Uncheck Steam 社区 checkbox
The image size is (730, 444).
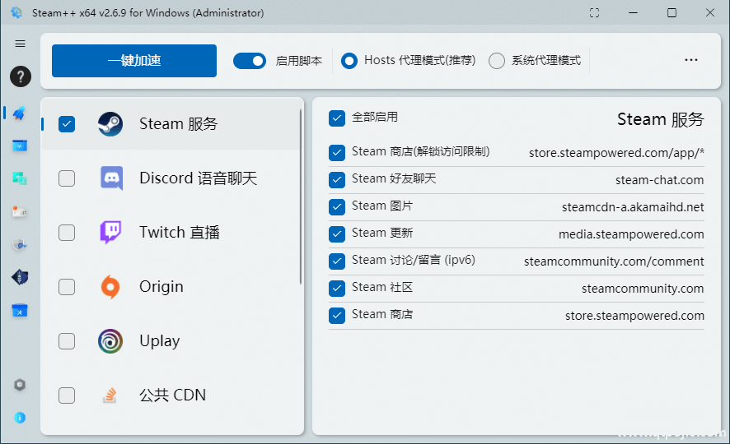point(337,289)
